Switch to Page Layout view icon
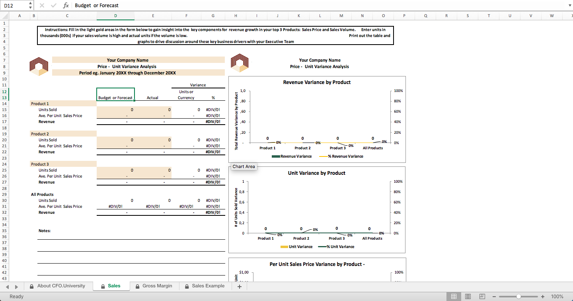 tap(468, 297)
